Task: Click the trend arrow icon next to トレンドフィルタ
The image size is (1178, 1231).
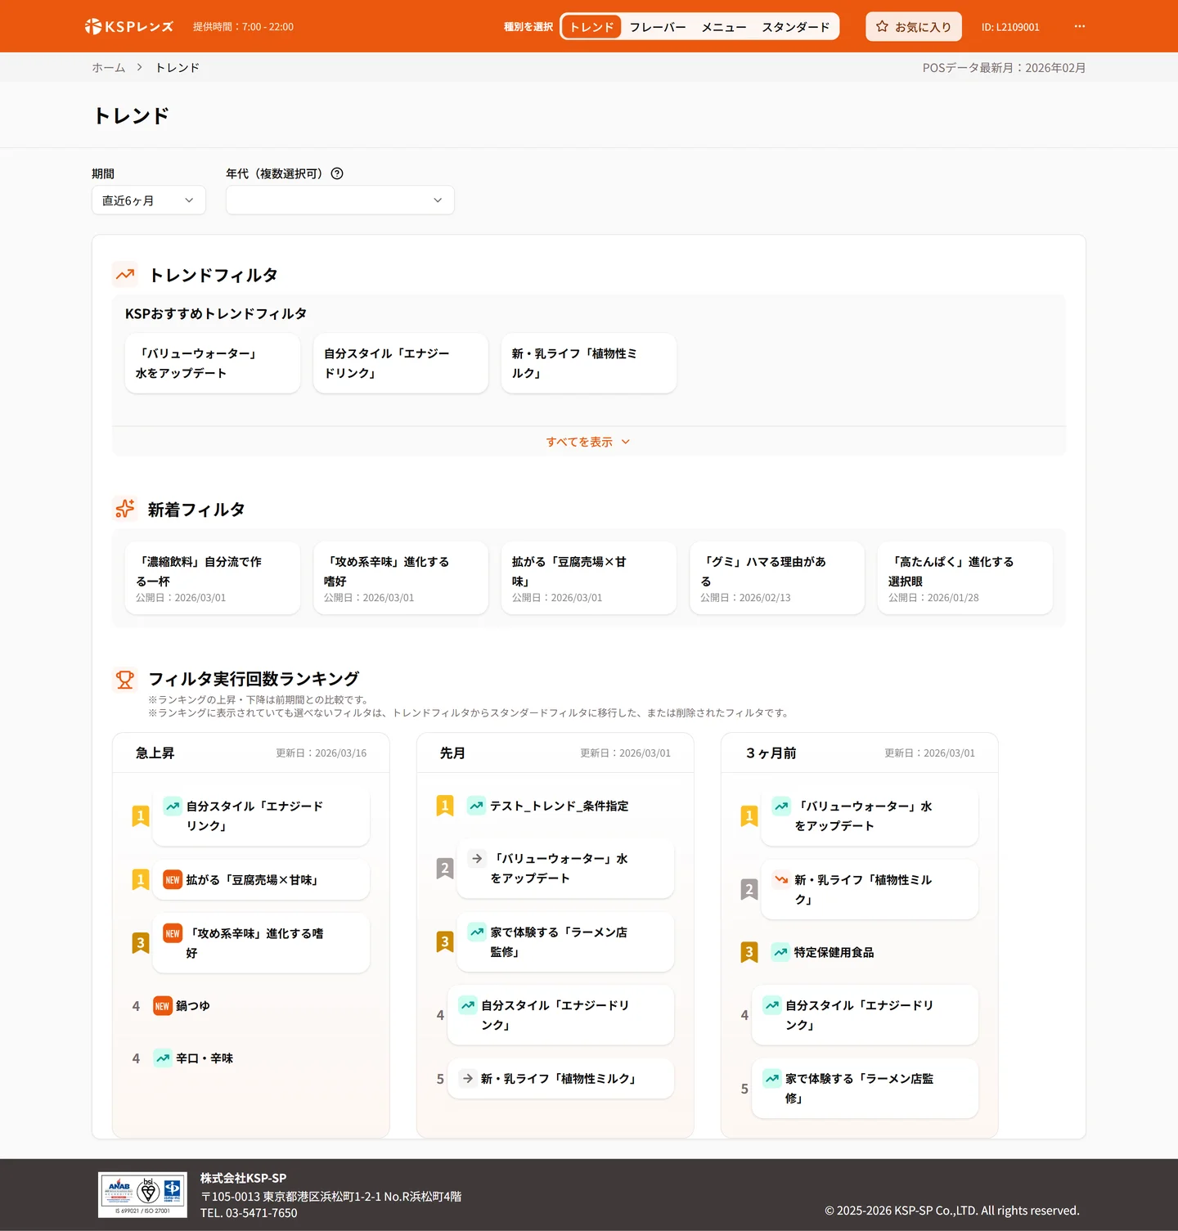Action: coord(125,275)
